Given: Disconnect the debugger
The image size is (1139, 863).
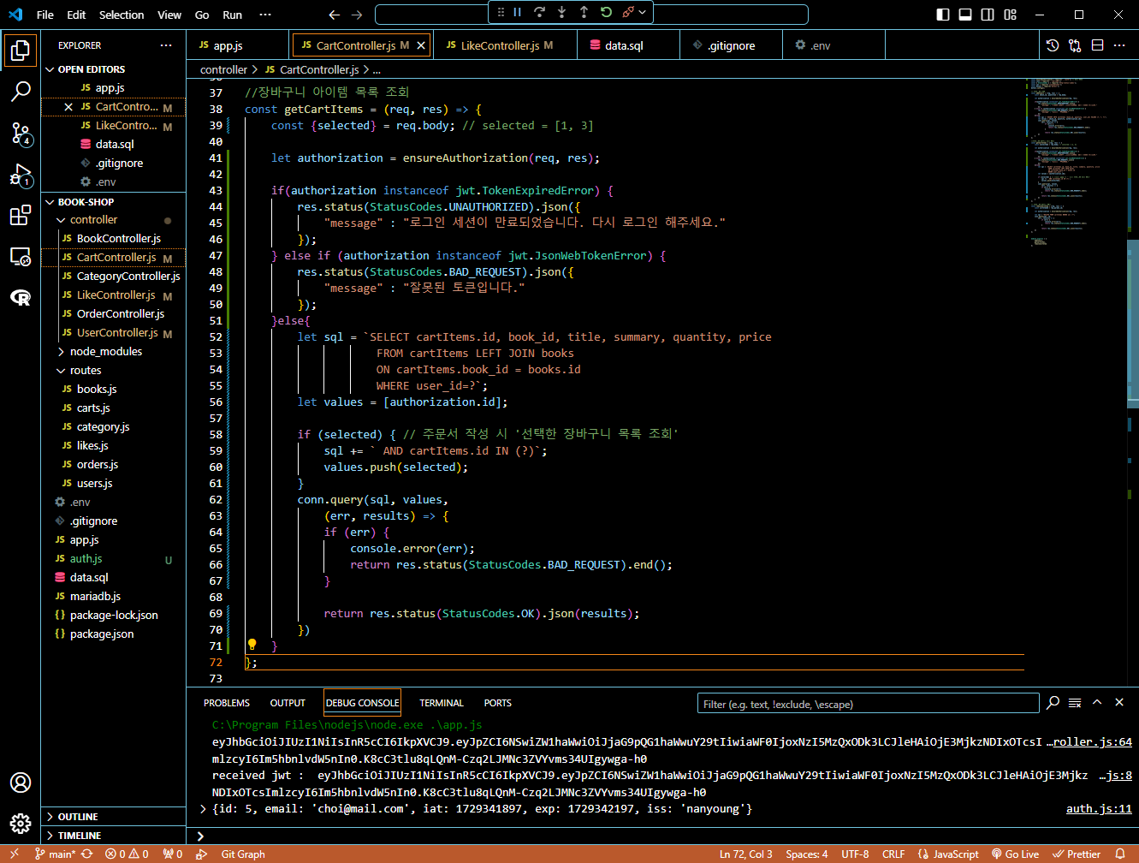Looking at the screenshot, I should (628, 12).
